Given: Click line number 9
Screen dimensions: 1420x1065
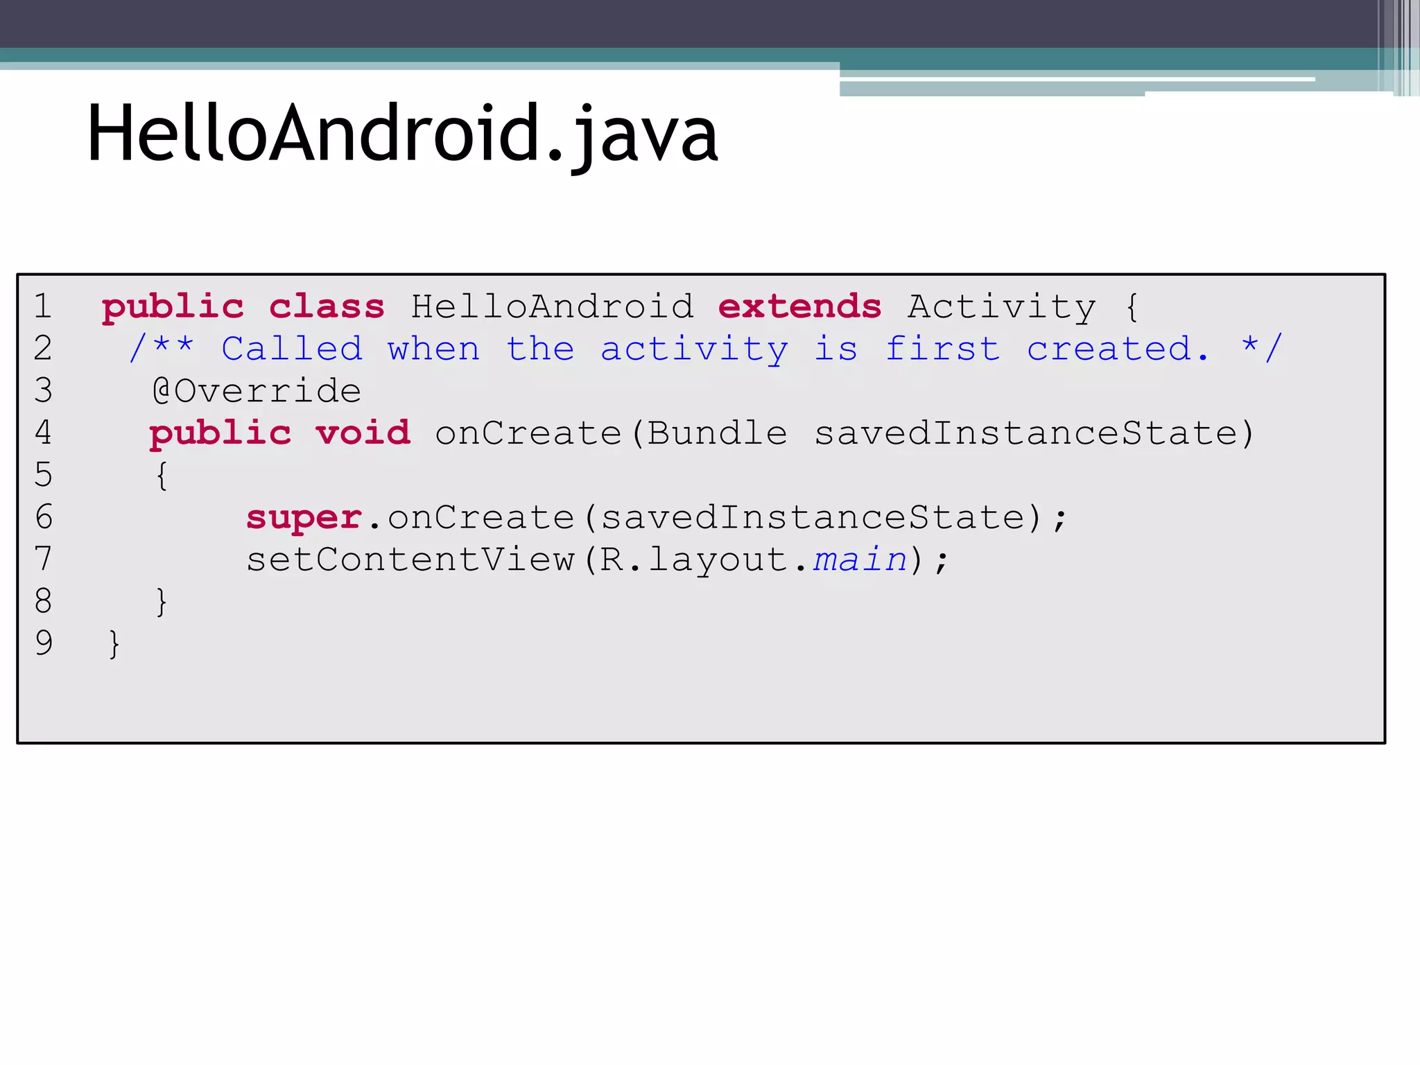Looking at the screenshot, I should tap(43, 643).
